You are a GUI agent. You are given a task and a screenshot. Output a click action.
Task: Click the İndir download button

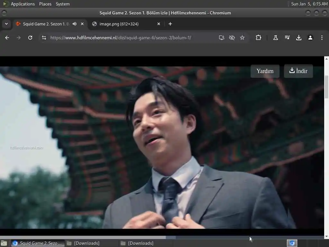pyautogui.click(x=298, y=71)
